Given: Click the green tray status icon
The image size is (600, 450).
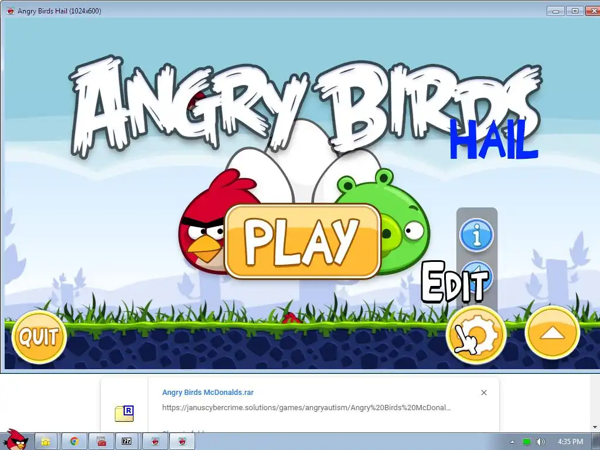Looking at the screenshot, I should (x=527, y=442).
